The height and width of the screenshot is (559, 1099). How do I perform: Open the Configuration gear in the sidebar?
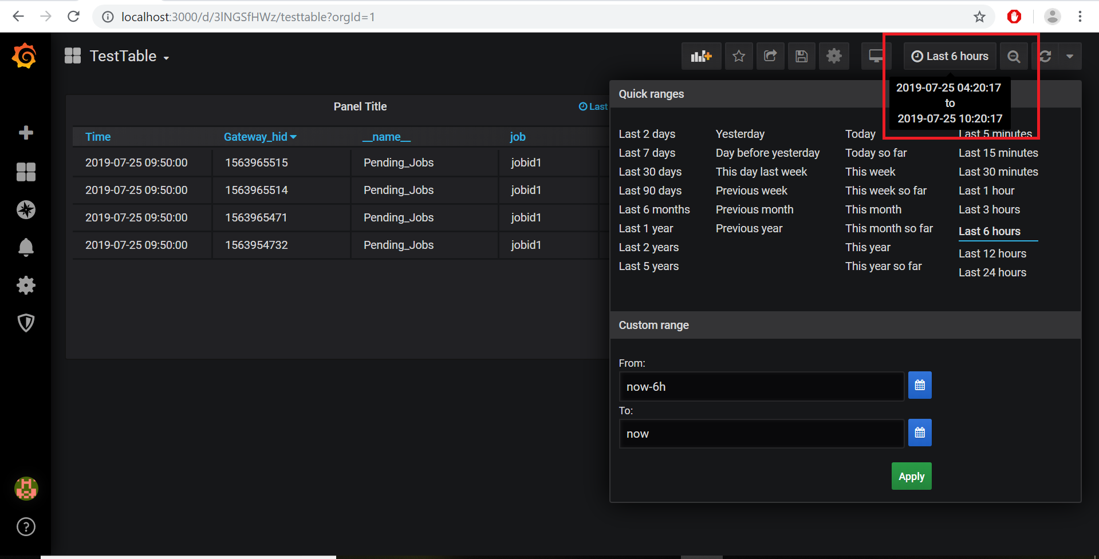(x=26, y=285)
